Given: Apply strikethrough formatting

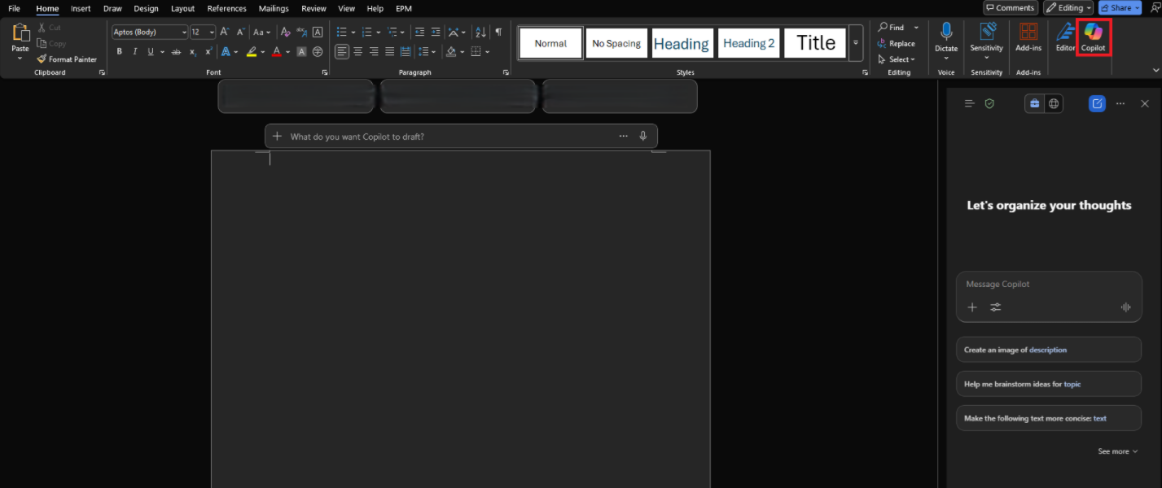Looking at the screenshot, I should (176, 51).
